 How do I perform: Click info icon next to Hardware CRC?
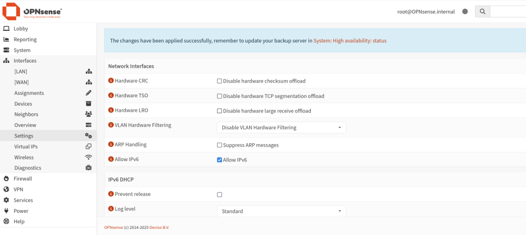(110, 81)
